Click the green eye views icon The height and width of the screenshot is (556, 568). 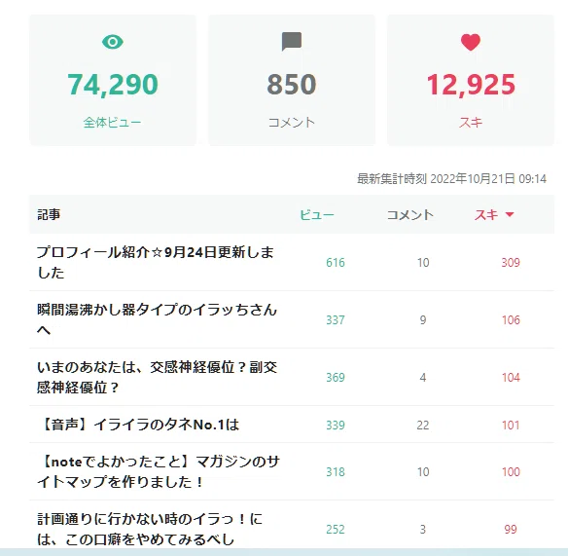[113, 42]
